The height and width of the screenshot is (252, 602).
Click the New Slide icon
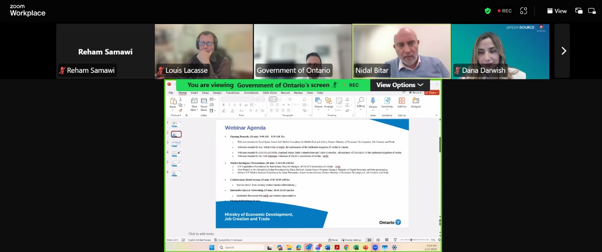194,102
